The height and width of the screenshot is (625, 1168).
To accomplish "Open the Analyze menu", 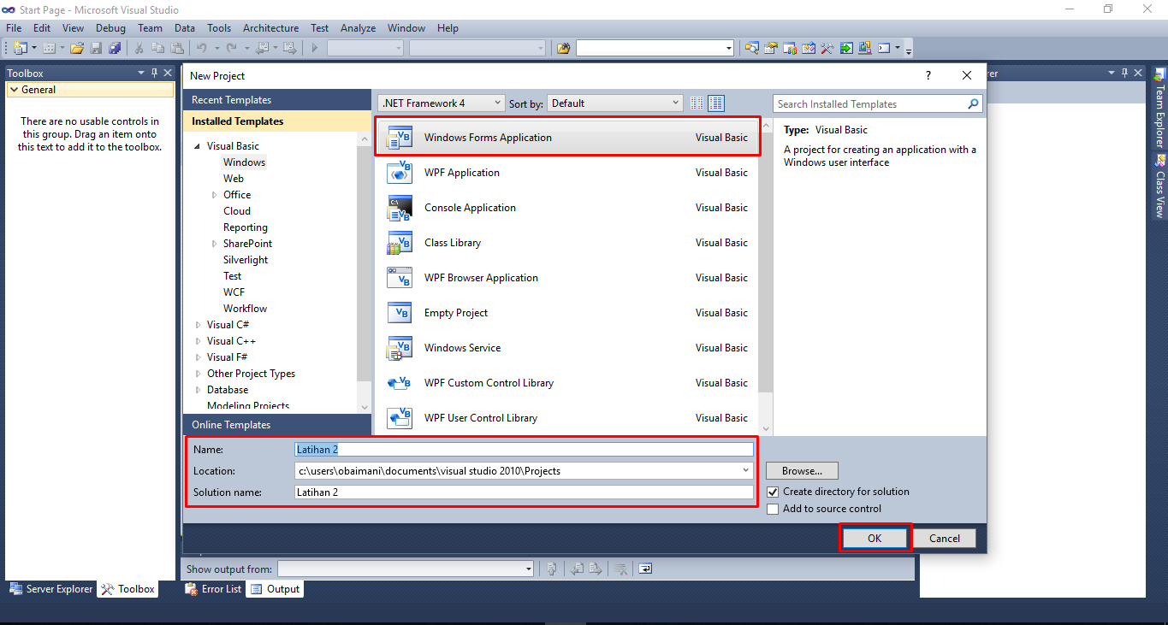I will (x=358, y=28).
